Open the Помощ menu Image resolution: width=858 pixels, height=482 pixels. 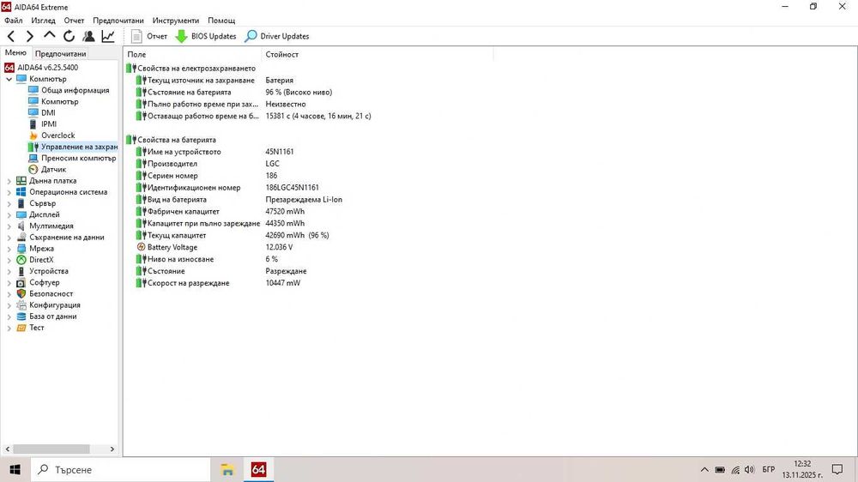[221, 21]
